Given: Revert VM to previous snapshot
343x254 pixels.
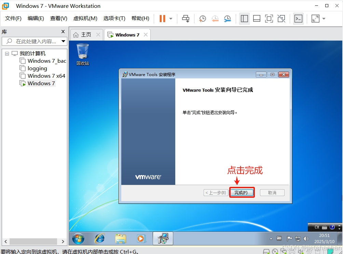Looking at the screenshot, I should pos(215,18).
